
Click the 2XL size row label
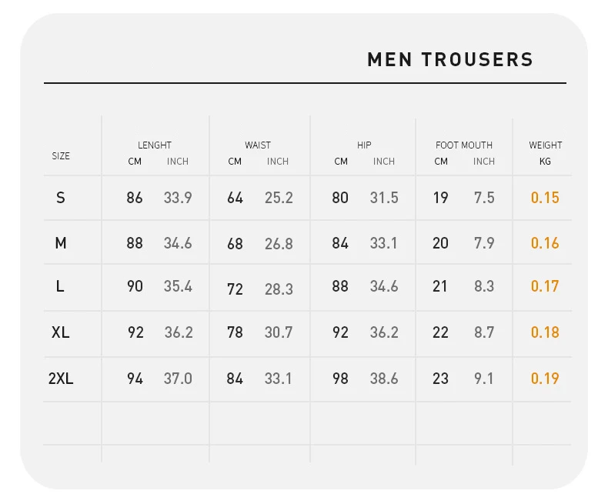[61, 379]
